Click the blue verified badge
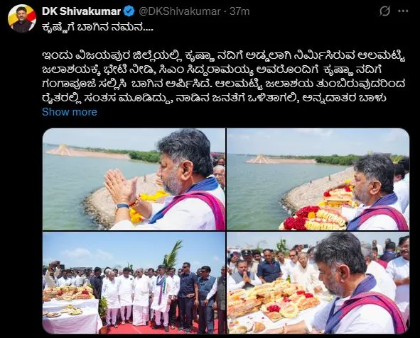The image size is (420, 338). (x=130, y=11)
